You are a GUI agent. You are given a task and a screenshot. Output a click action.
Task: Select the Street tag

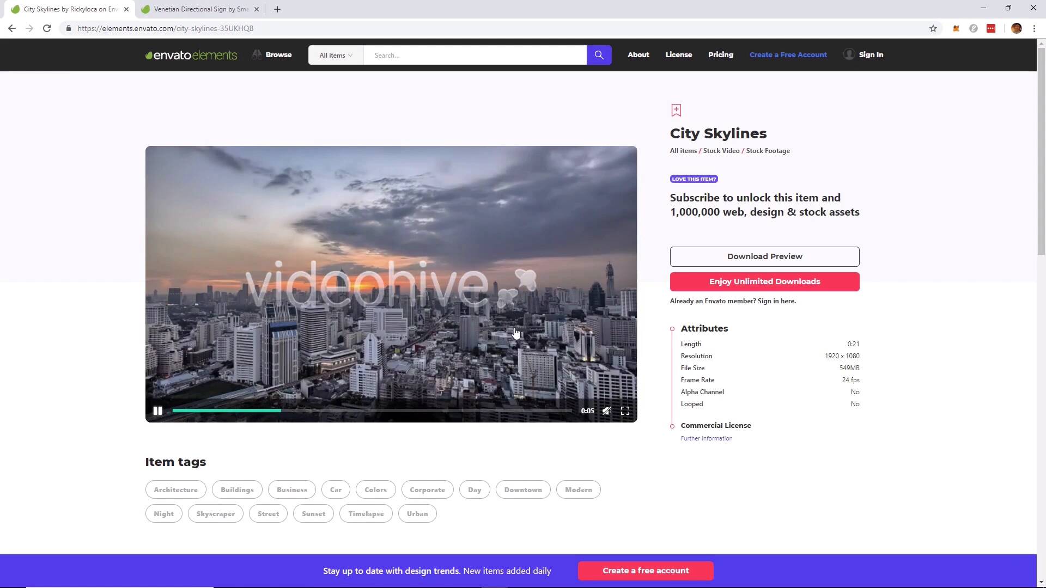coord(268,513)
